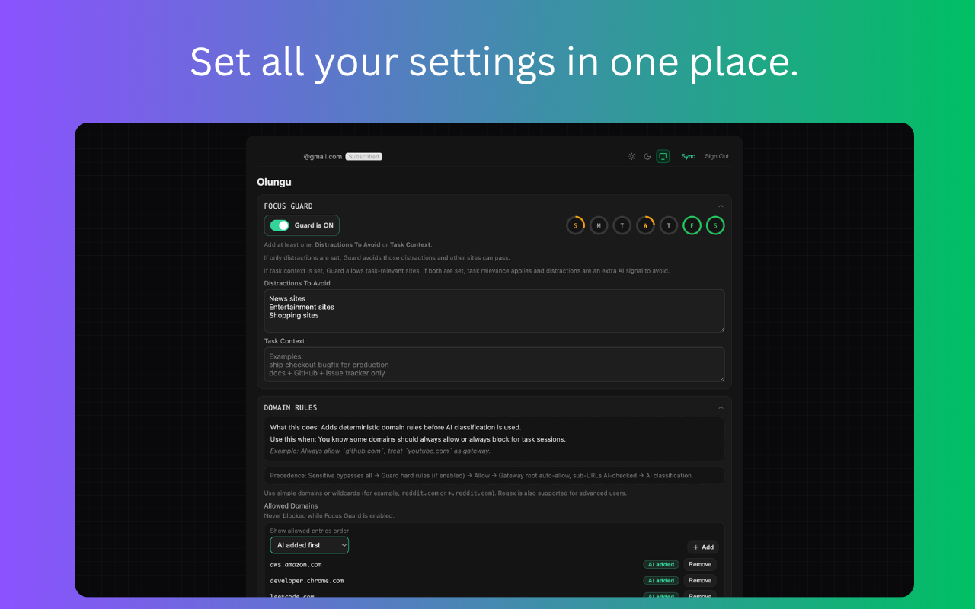
Task: Collapse the FOCUS GUARD section
Action: [x=721, y=206]
